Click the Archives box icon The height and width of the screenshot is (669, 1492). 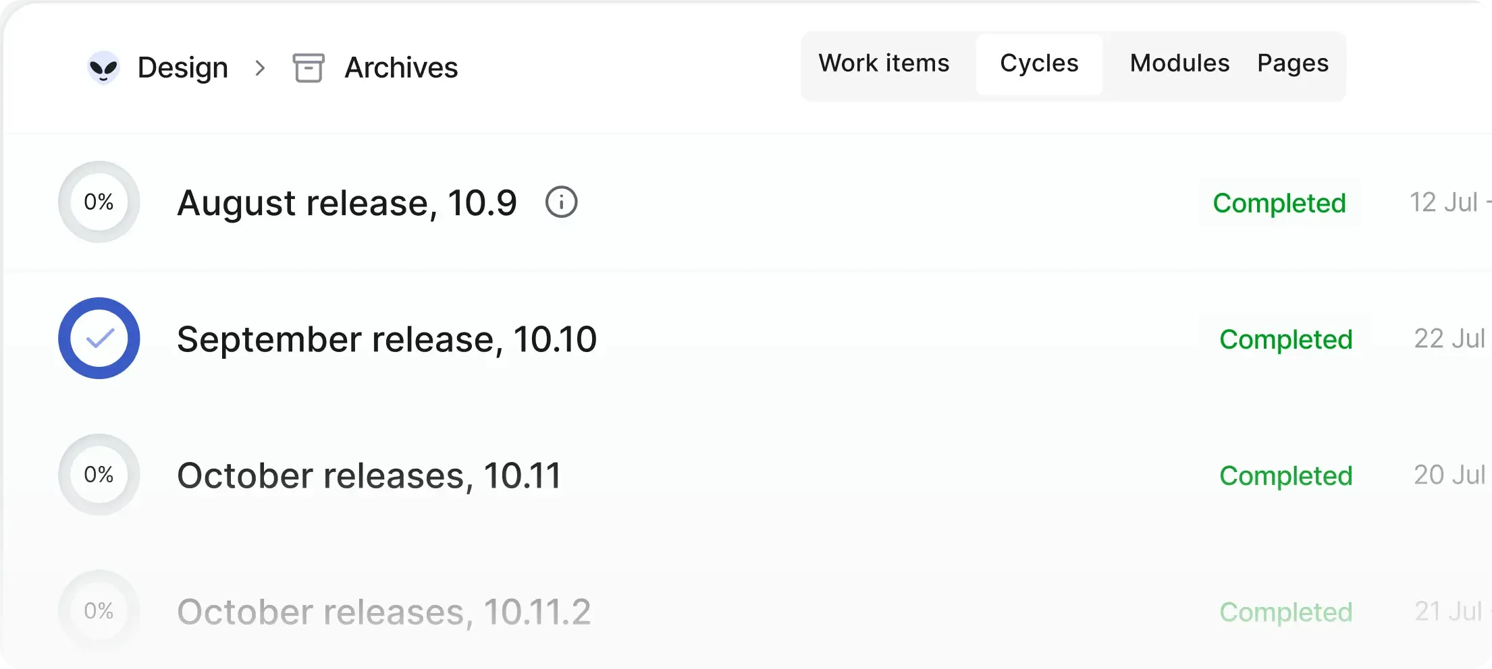pos(309,67)
